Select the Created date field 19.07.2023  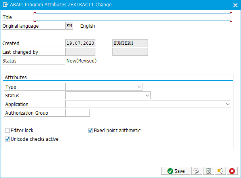pyautogui.click(x=80, y=43)
